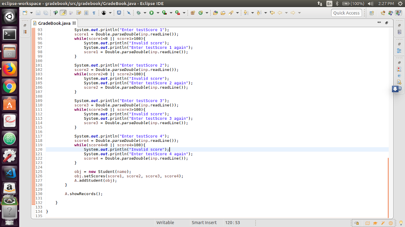Click the Coverage run icon

[164, 13]
